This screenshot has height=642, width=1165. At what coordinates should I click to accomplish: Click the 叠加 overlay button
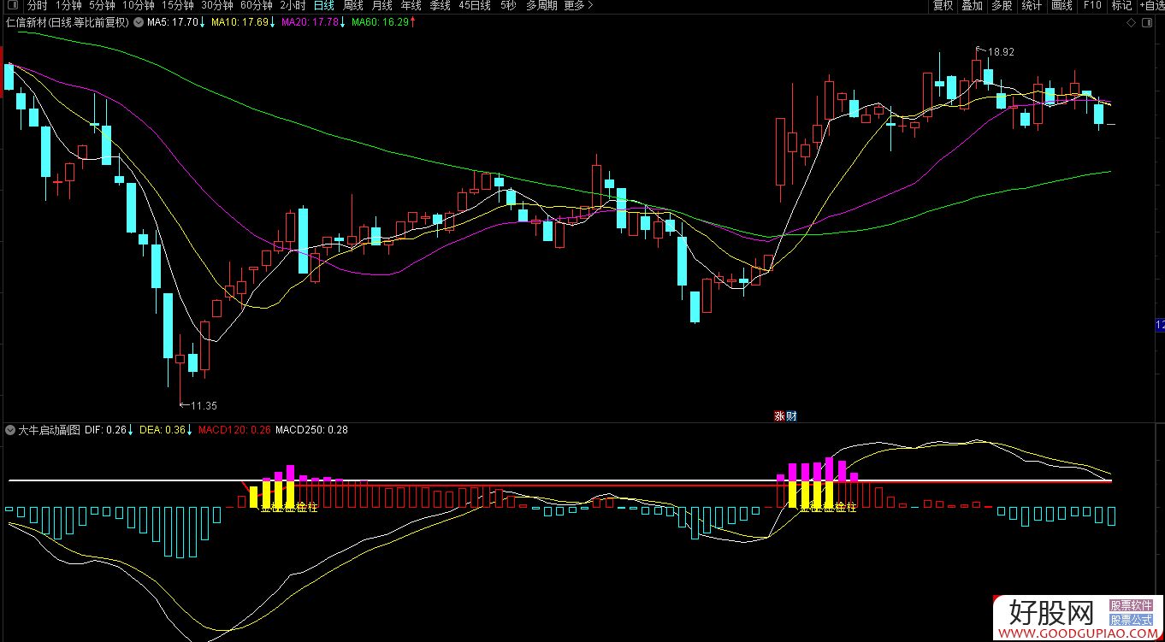[x=972, y=6]
